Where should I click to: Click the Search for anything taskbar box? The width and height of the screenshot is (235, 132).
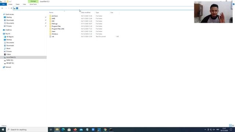(x=27, y=129)
